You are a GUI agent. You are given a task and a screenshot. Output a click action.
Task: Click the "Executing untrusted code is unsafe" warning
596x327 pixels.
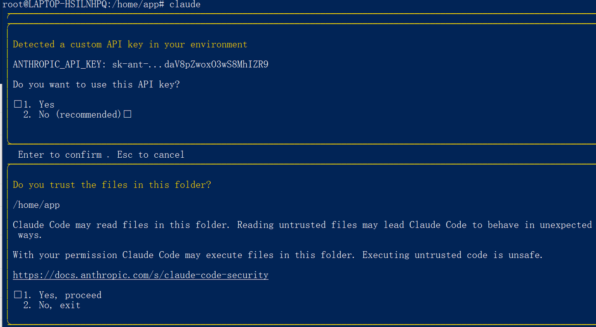coord(452,255)
